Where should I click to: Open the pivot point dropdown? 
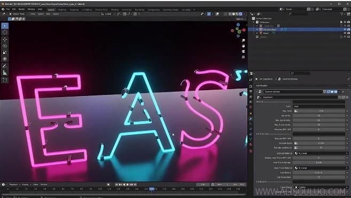click(119, 14)
